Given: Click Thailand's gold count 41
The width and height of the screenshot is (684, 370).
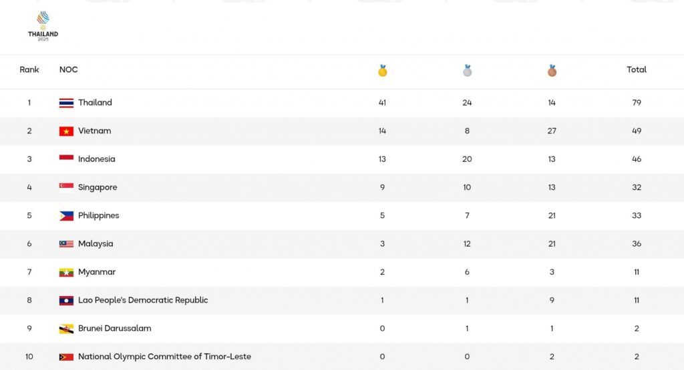Looking at the screenshot, I should pos(383,103).
